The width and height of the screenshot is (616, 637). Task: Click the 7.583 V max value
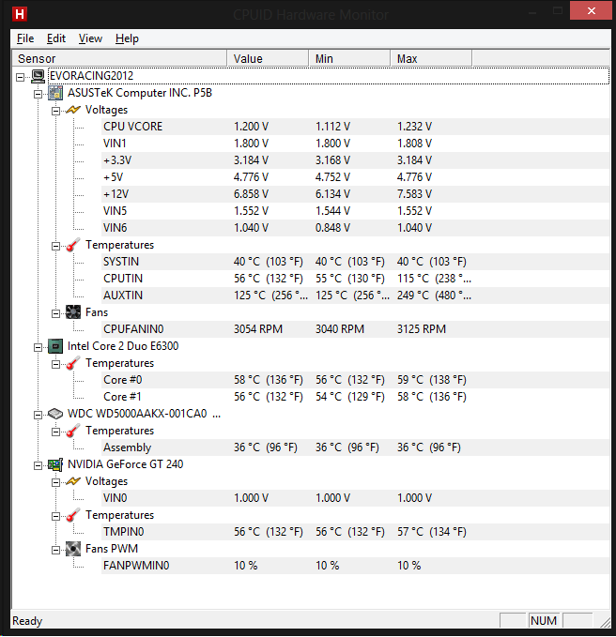[414, 194]
